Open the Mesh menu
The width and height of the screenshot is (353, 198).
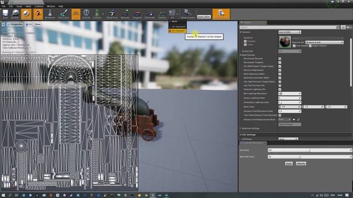(x=28, y=6)
